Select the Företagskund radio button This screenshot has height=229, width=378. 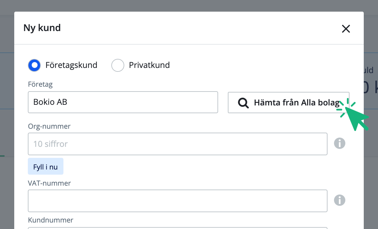pos(34,65)
